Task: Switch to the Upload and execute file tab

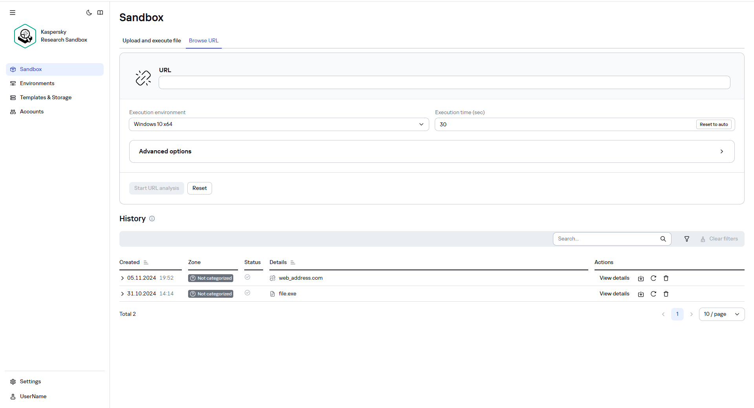Action: pyautogui.click(x=152, y=40)
